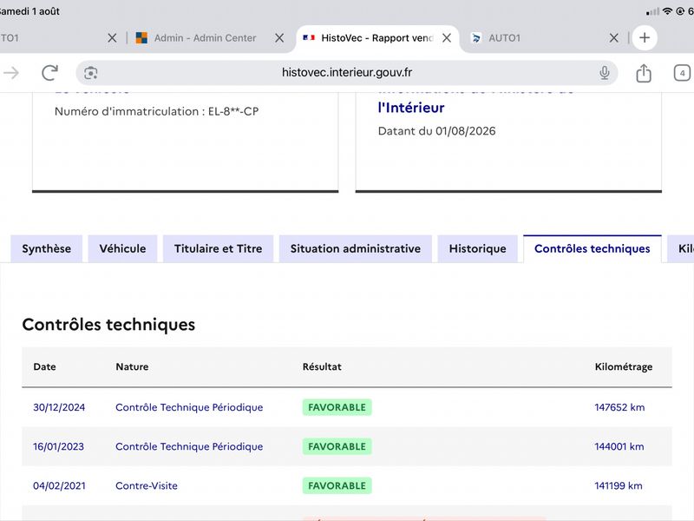Click the registration number EL-8**-CP text

233,111
